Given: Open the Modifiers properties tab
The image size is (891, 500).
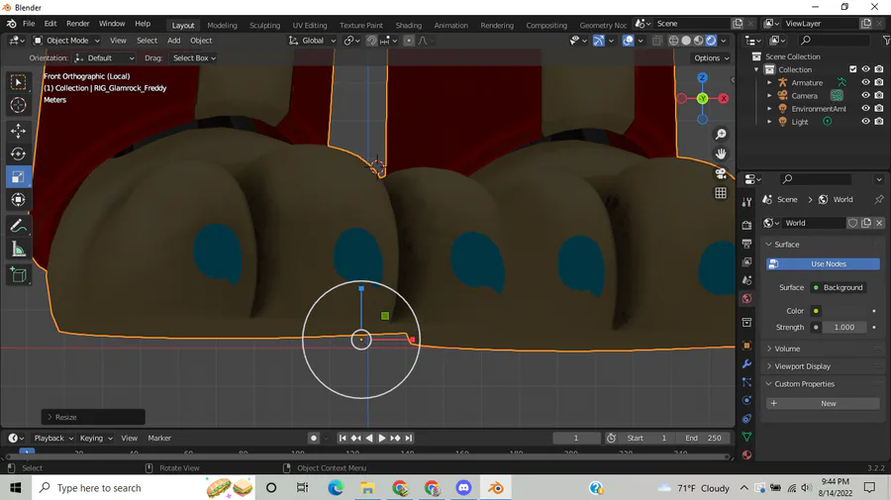Looking at the screenshot, I should click(746, 363).
